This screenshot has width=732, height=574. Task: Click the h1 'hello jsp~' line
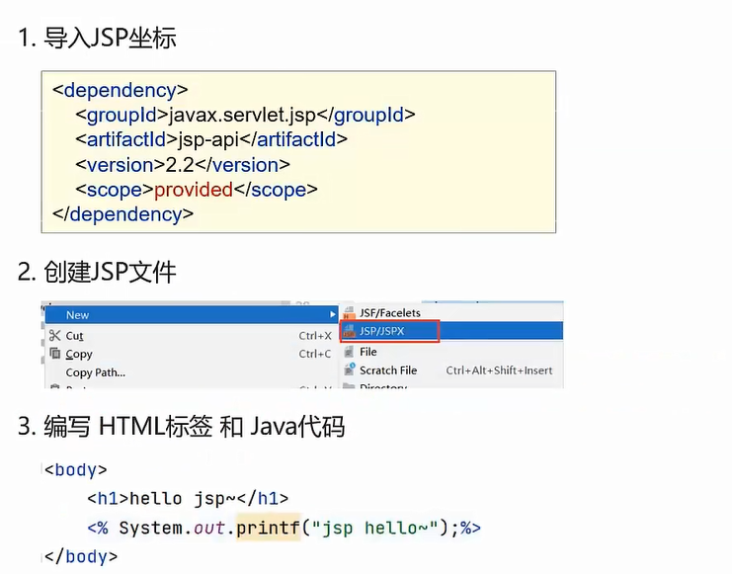188,498
